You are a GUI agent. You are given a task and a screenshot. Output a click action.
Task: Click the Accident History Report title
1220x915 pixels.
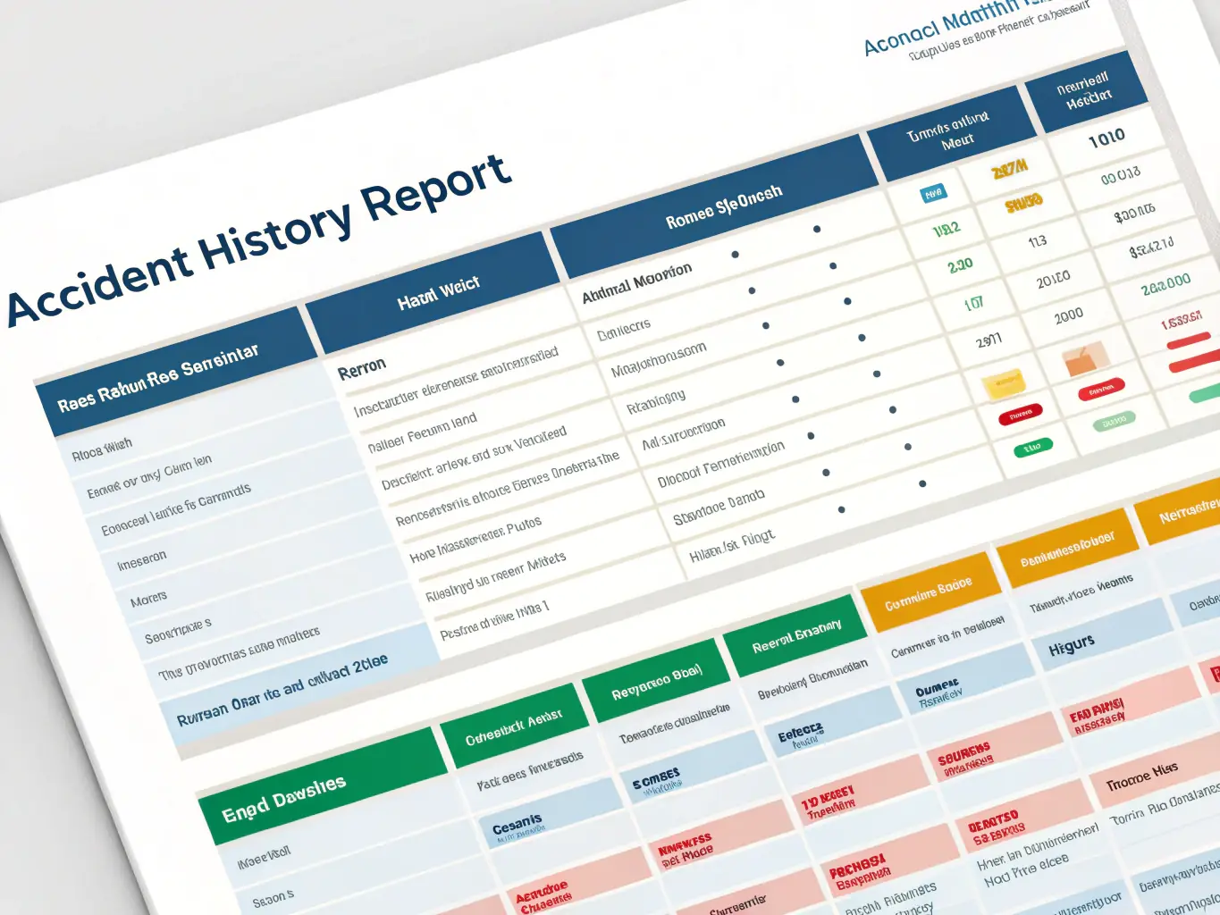pyautogui.click(x=259, y=239)
